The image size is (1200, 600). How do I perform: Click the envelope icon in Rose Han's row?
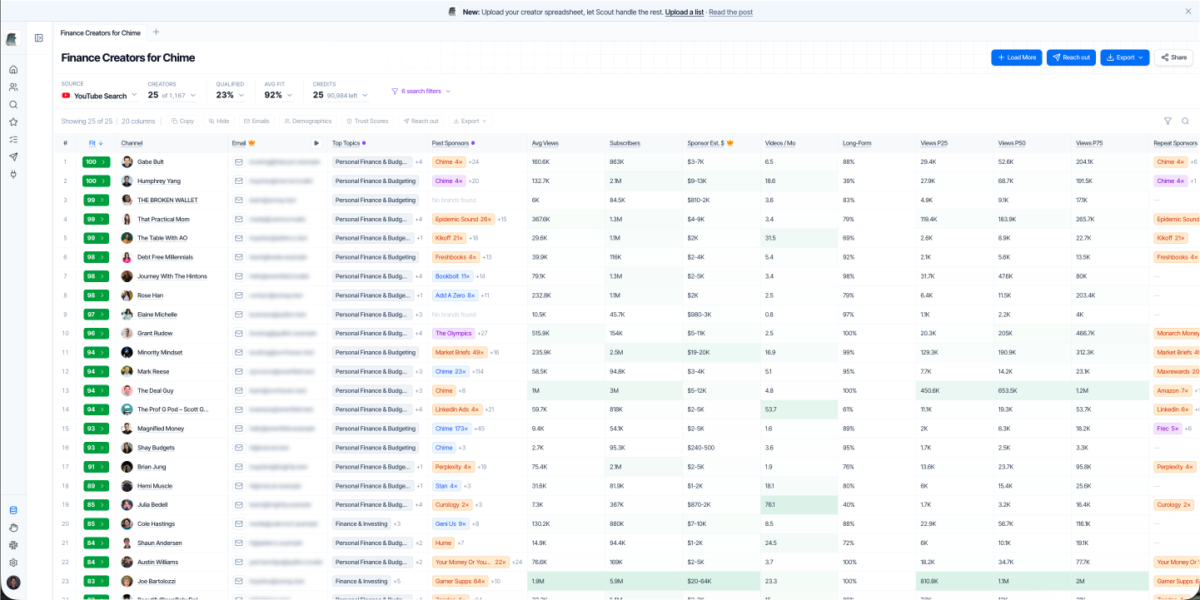tap(238, 295)
